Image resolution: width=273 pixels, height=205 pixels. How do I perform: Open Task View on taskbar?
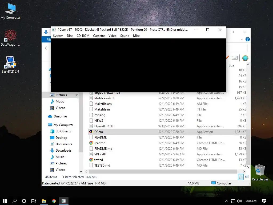(x=33, y=201)
